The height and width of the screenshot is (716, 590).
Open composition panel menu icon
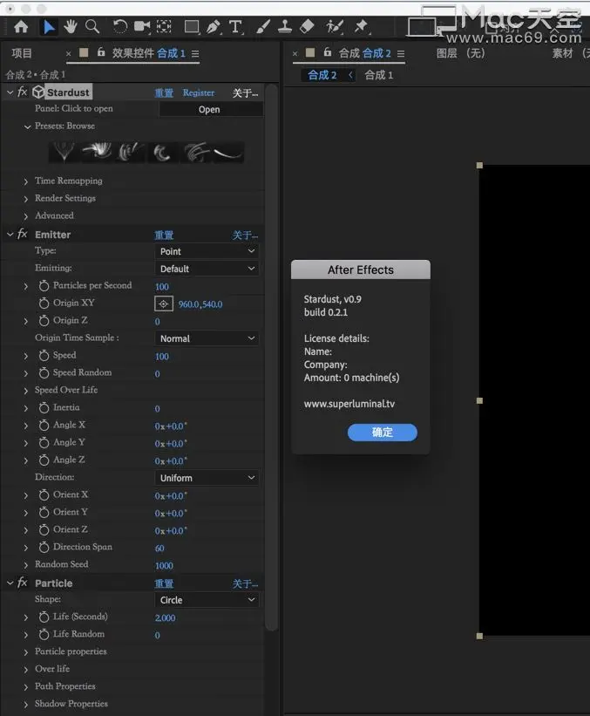[401, 54]
